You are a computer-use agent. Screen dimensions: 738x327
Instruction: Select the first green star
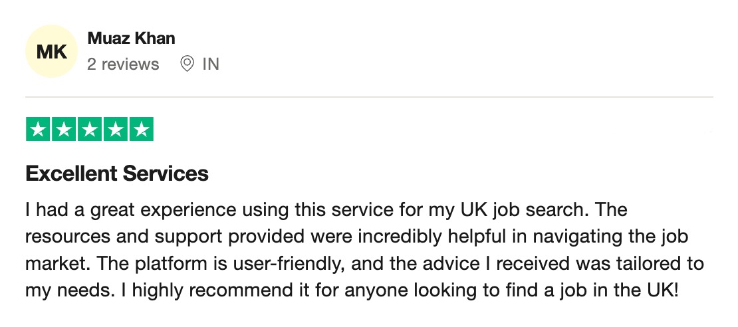(x=38, y=129)
